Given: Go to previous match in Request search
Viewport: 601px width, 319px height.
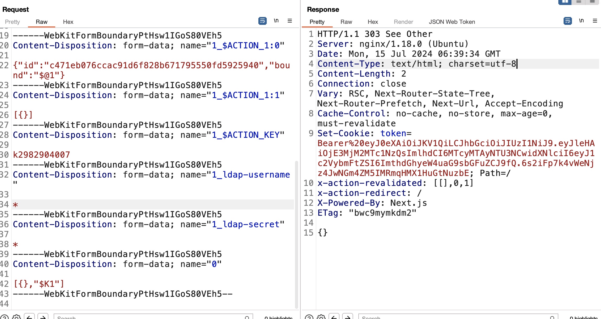Looking at the screenshot, I should (29, 317).
